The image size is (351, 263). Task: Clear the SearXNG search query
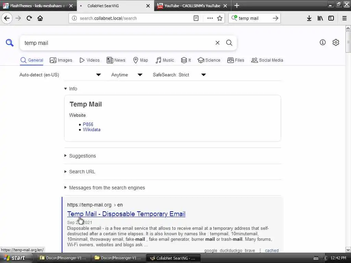[x=217, y=43]
